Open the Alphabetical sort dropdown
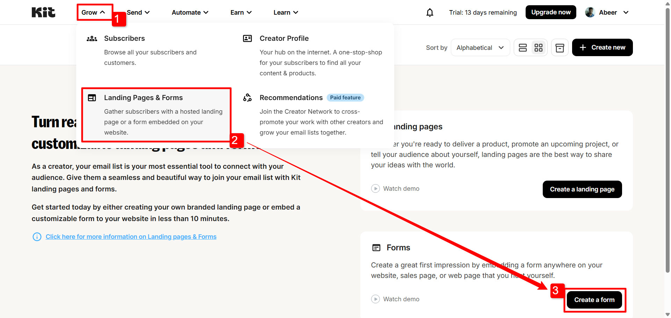The image size is (671, 318). [x=481, y=48]
